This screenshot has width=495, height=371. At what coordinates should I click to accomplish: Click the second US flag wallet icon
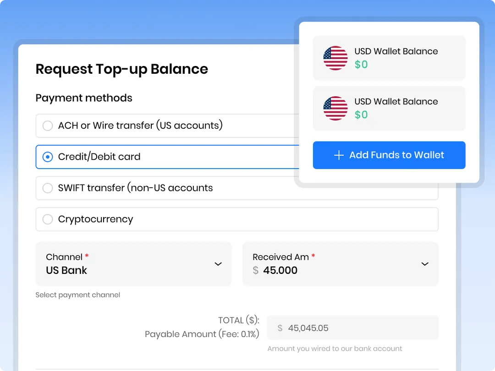[335, 108]
